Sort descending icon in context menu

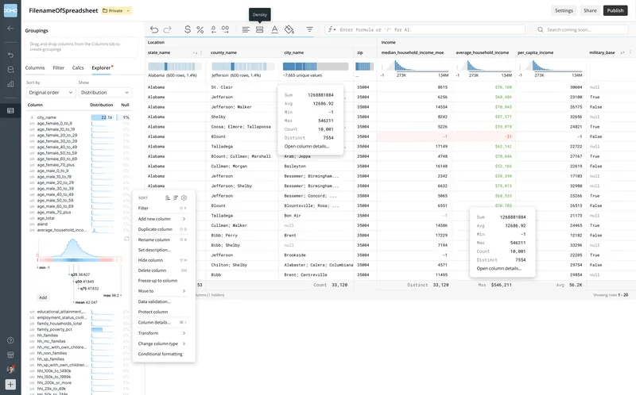(x=176, y=198)
